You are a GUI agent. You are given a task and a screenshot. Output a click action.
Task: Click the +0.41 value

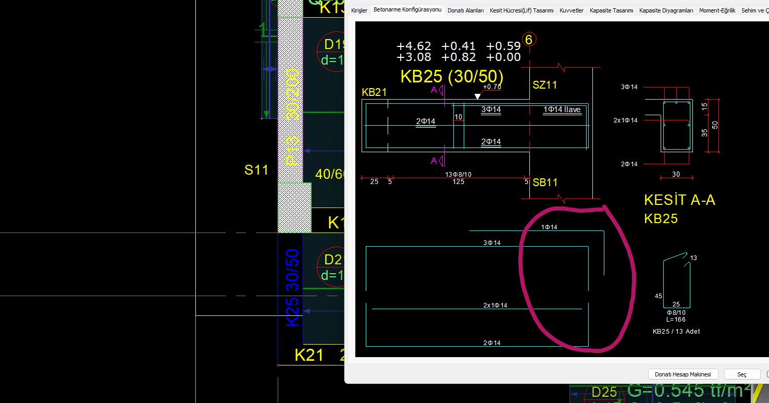[x=458, y=46]
